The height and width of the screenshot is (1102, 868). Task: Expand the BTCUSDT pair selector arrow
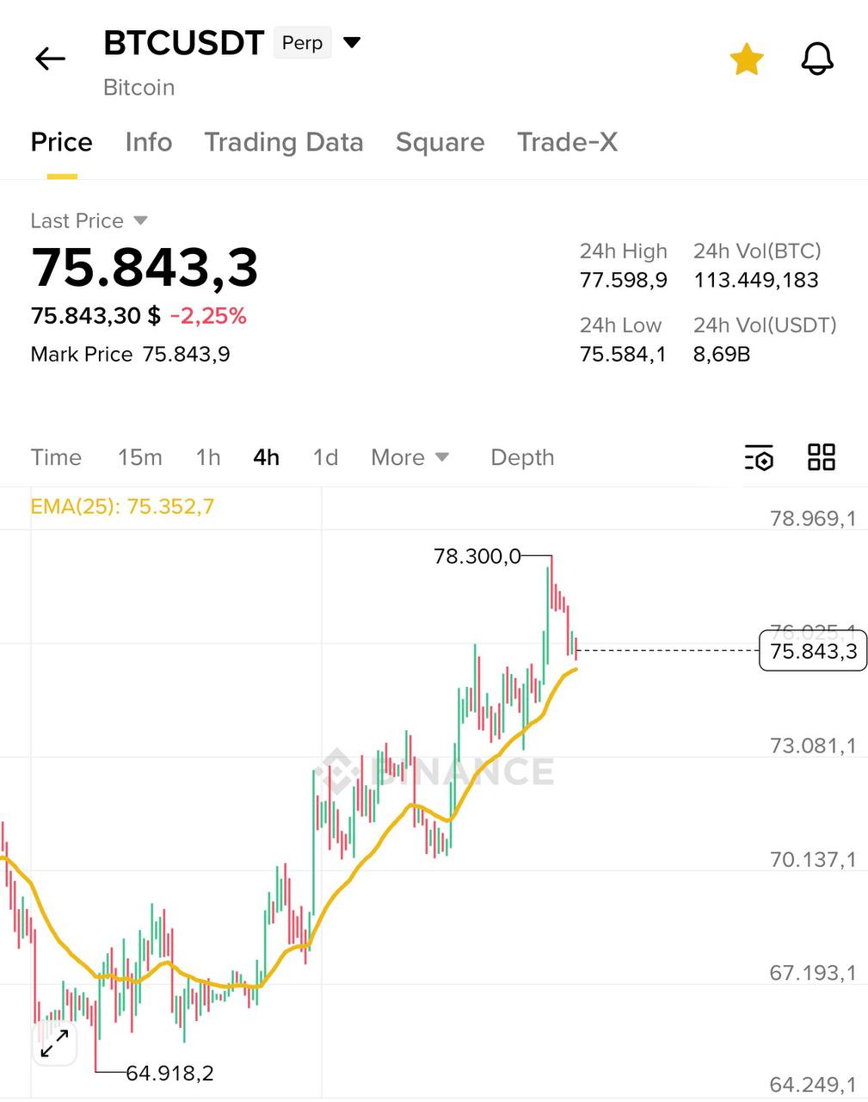352,42
